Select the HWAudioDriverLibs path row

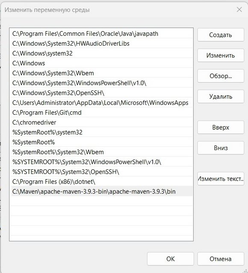101,44
